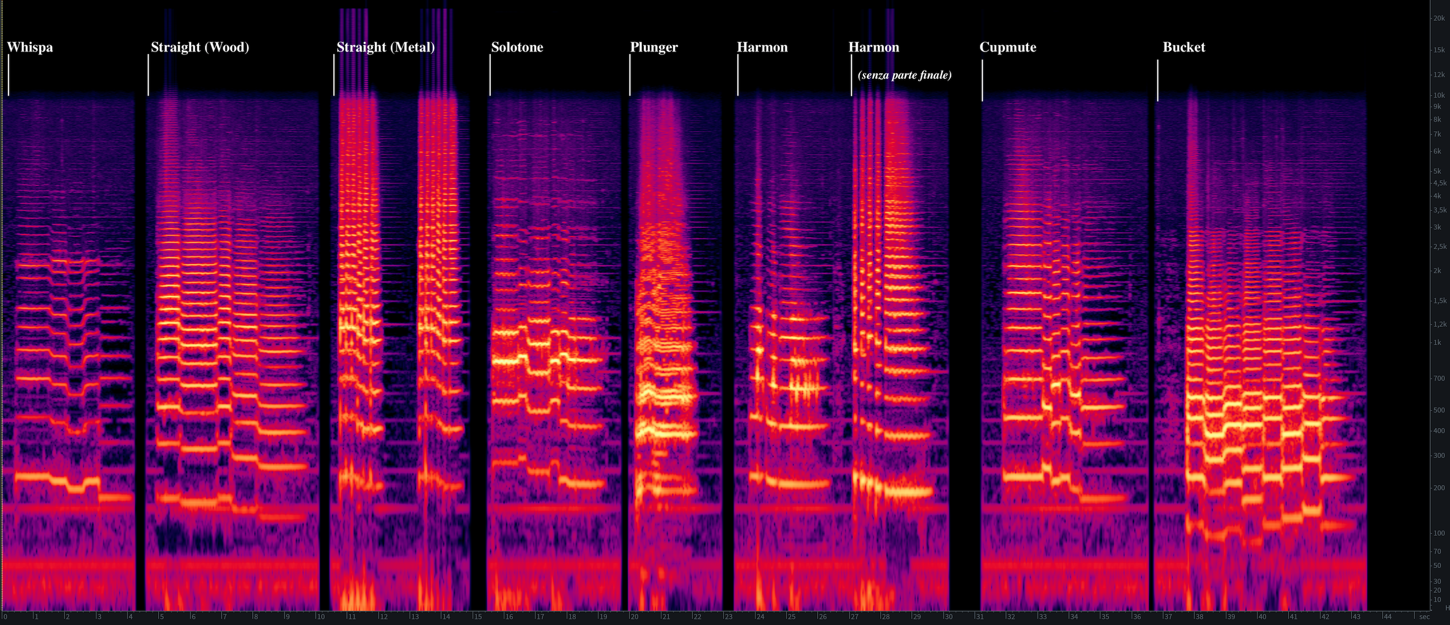Select the Plunger label
Image resolution: width=1450 pixels, height=625 pixels.
click(654, 48)
